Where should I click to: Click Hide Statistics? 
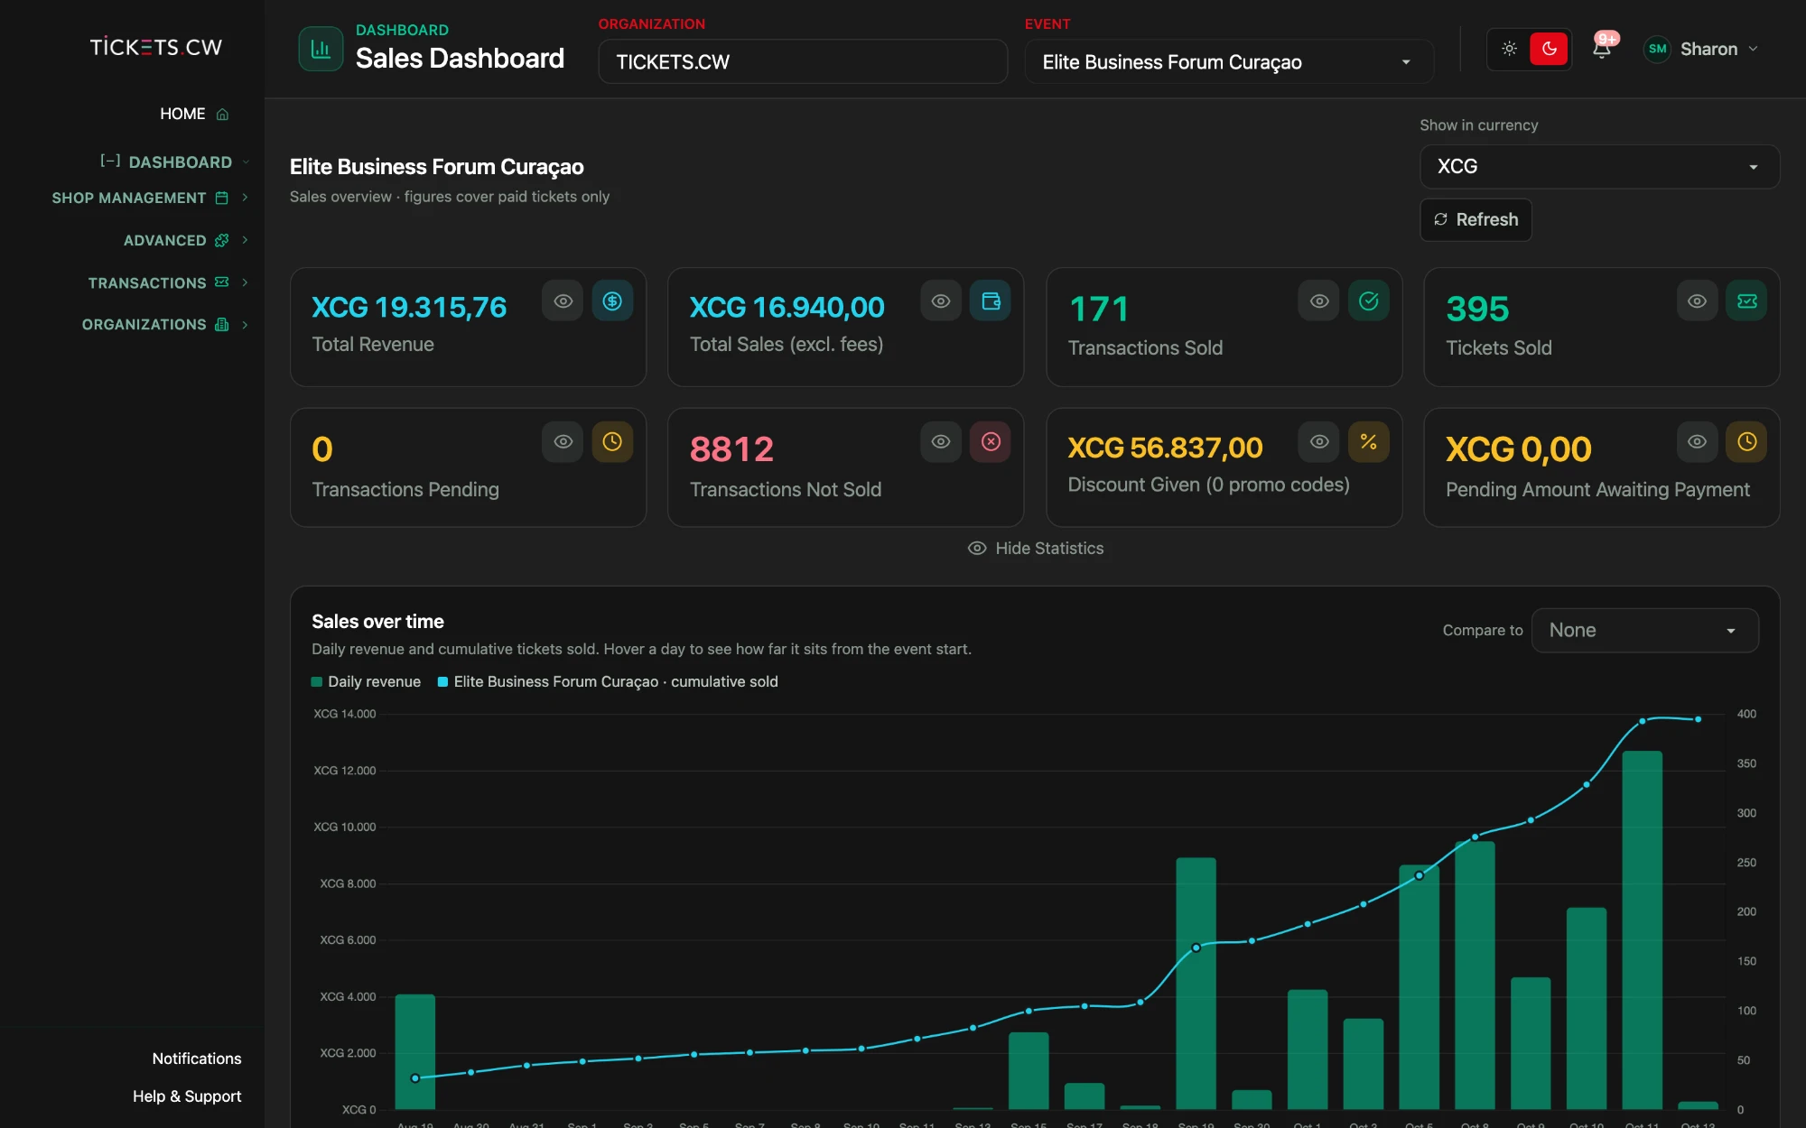[1035, 549]
